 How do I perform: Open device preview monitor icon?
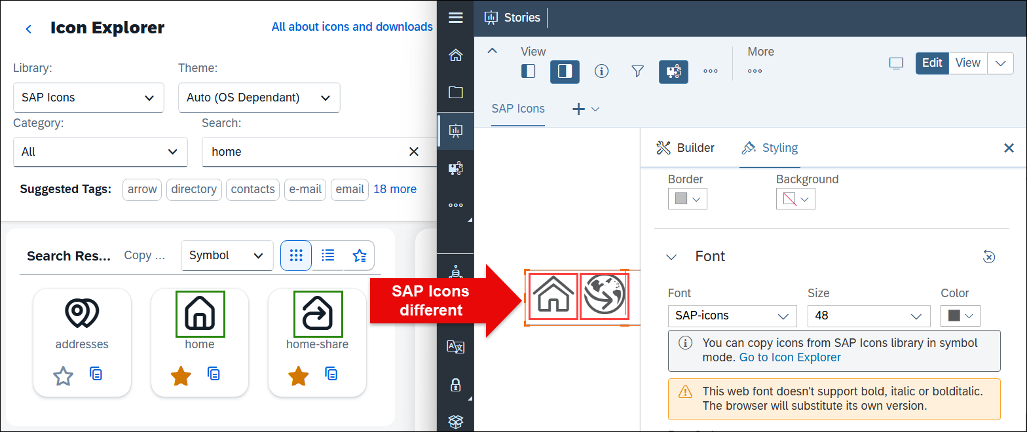(896, 63)
